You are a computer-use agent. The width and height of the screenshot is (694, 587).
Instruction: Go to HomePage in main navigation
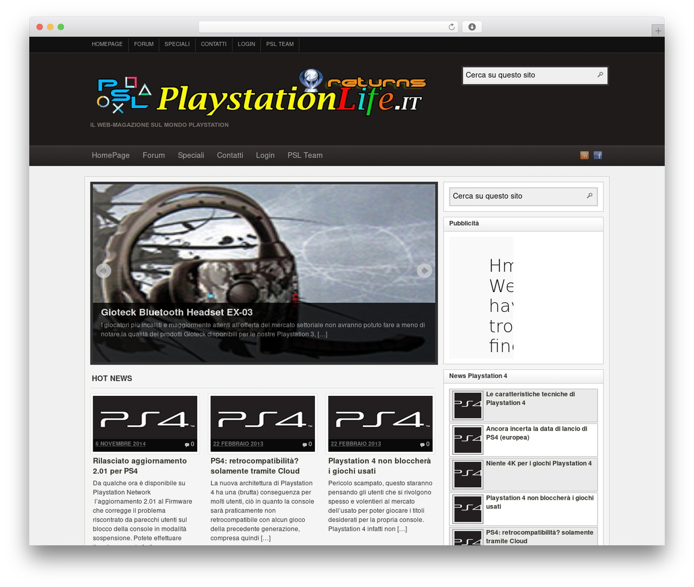coord(111,155)
